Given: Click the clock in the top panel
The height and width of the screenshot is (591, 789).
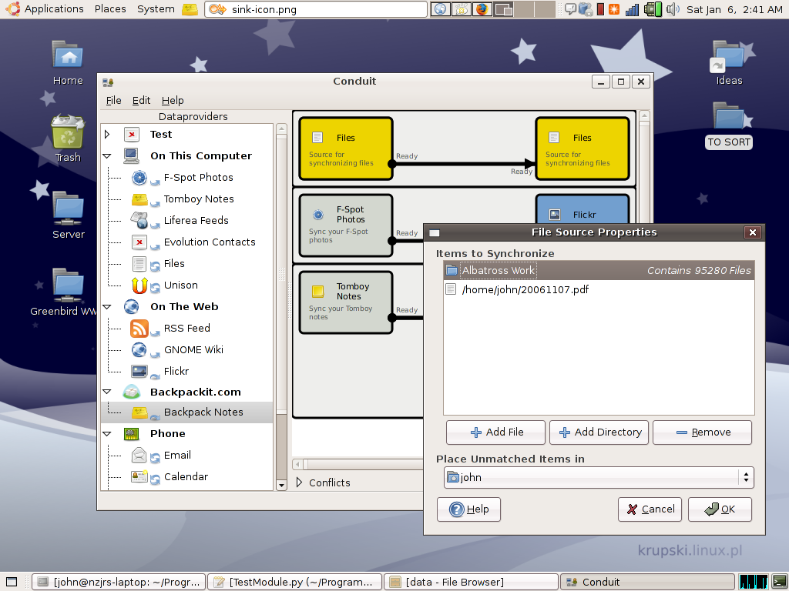Looking at the screenshot, I should (x=734, y=9).
